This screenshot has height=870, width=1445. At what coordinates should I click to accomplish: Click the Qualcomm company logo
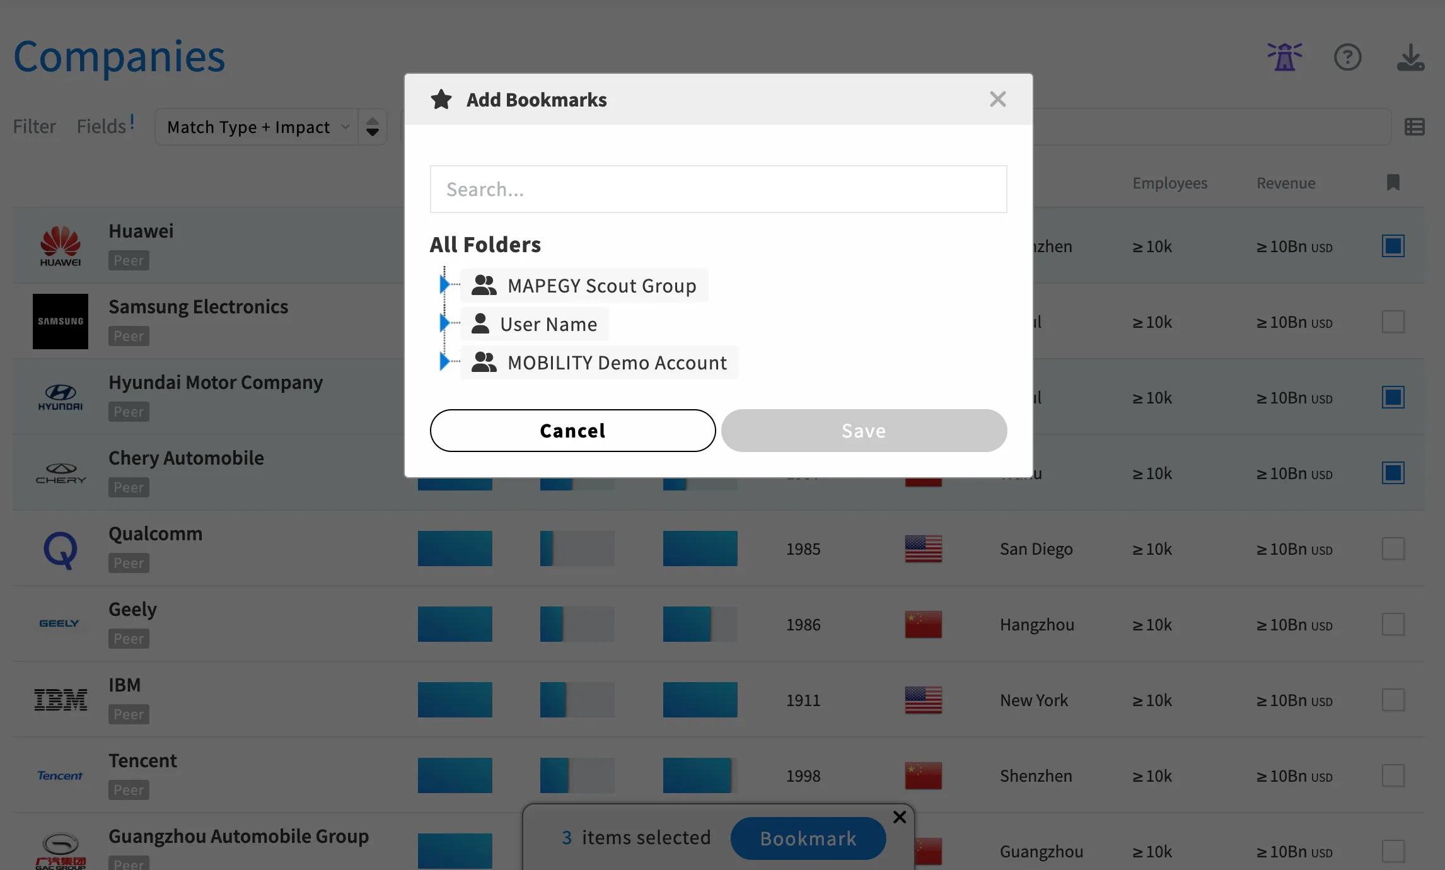click(61, 549)
